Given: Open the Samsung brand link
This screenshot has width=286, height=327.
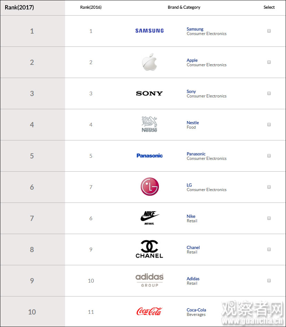Looking at the screenshot, I should (195, 29).
